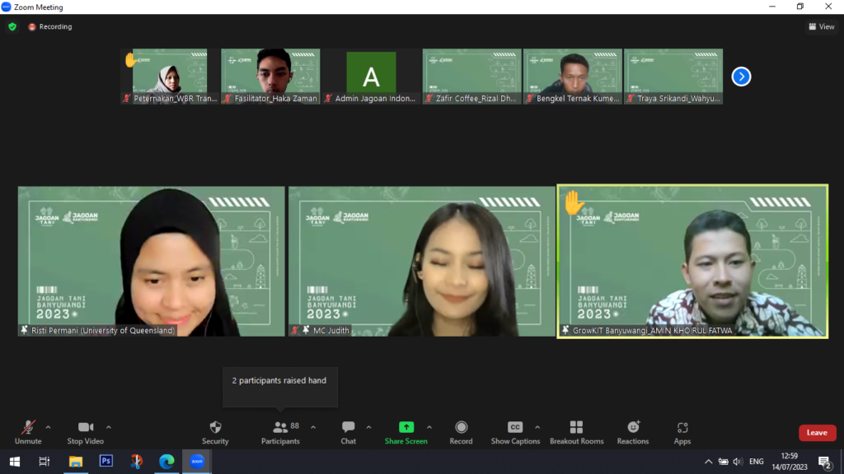The image size is (844, 474).
Task: Start sharing with the Share Screen icon
Action: point(406,431)
